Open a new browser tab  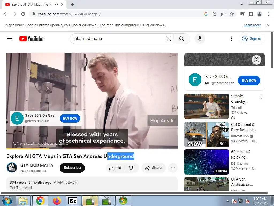pyautogui.click(x=72, y=5)
